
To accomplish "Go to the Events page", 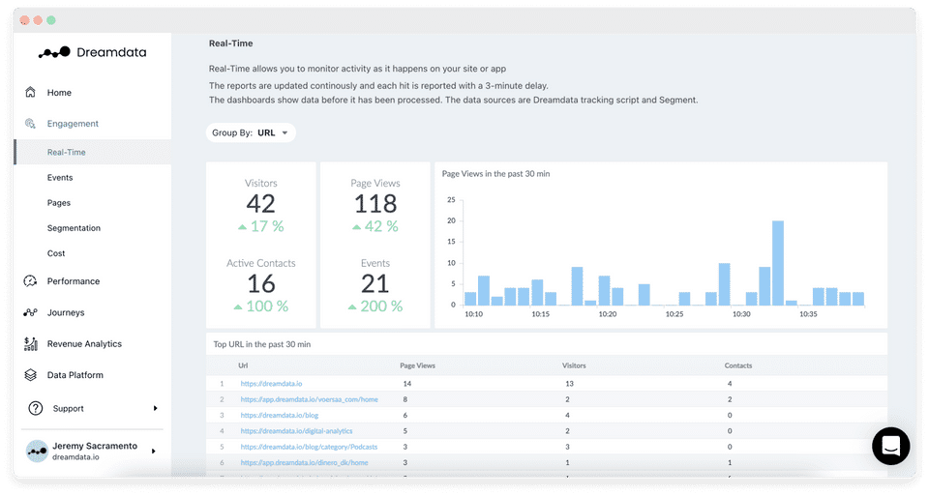I will [x=60, y=178].
